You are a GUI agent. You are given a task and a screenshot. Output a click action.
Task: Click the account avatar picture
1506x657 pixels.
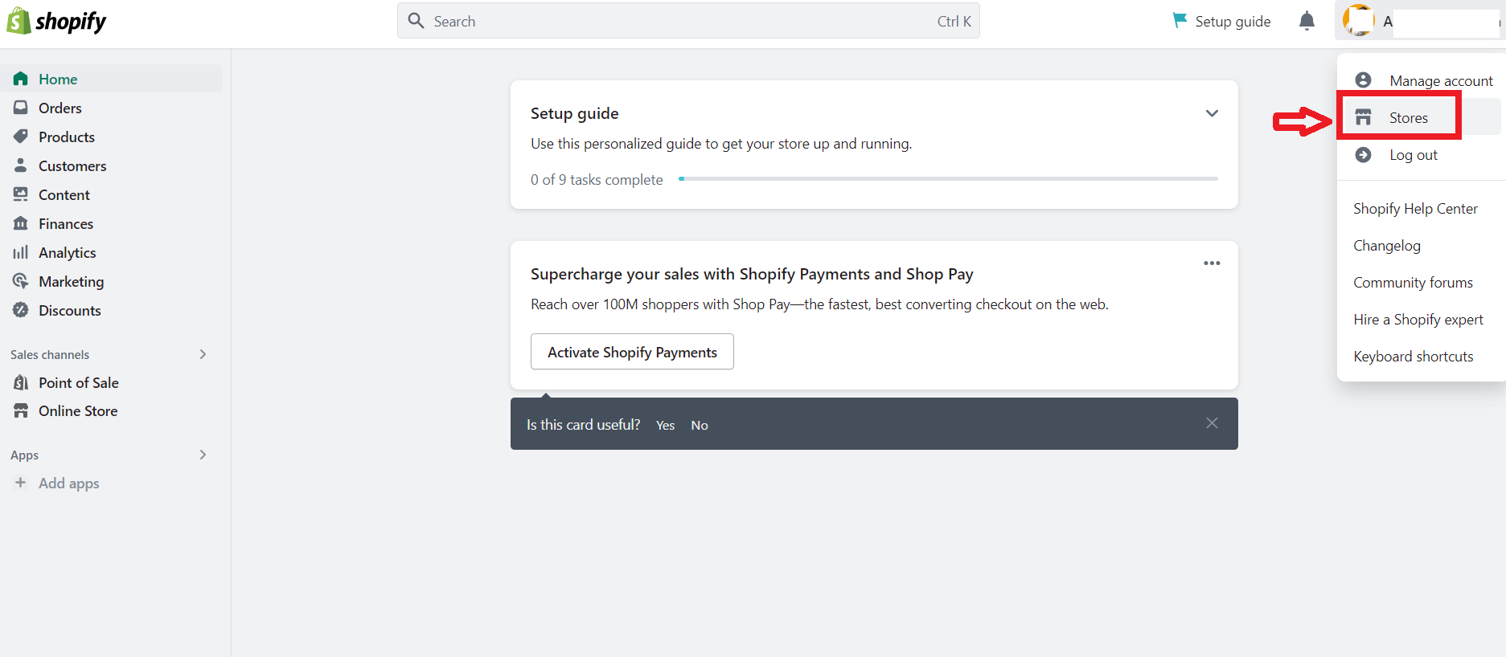[1359, 21]
